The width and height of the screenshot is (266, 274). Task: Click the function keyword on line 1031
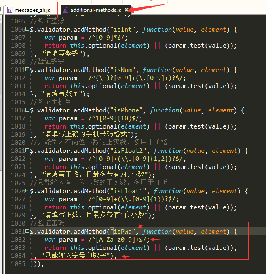157,232
